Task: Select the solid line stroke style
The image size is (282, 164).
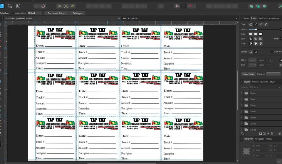Action: pyautogui.click(x=256, y=25)
